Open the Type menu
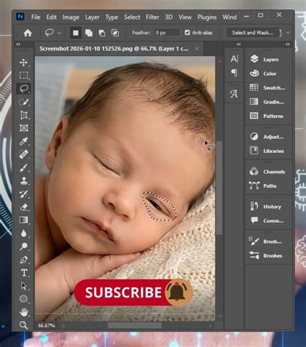This screenshot has width=306, height=347. [111, 17]
